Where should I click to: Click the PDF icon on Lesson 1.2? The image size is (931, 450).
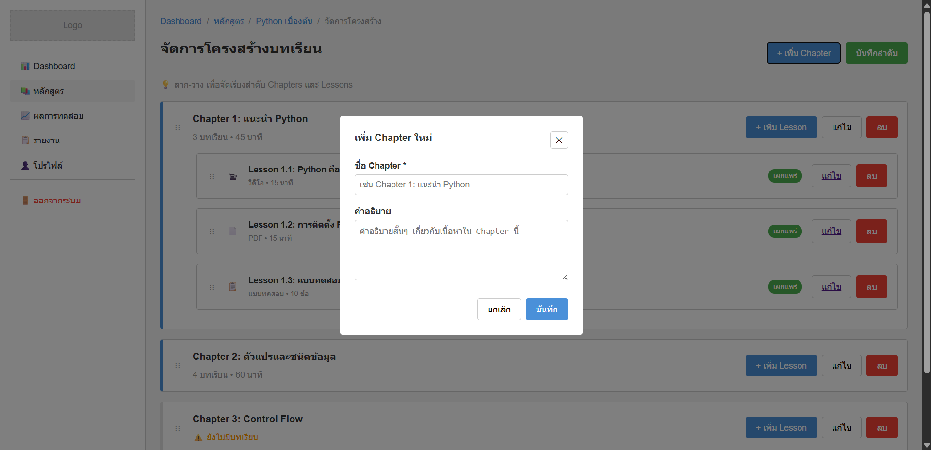click(x=232, y=232)
